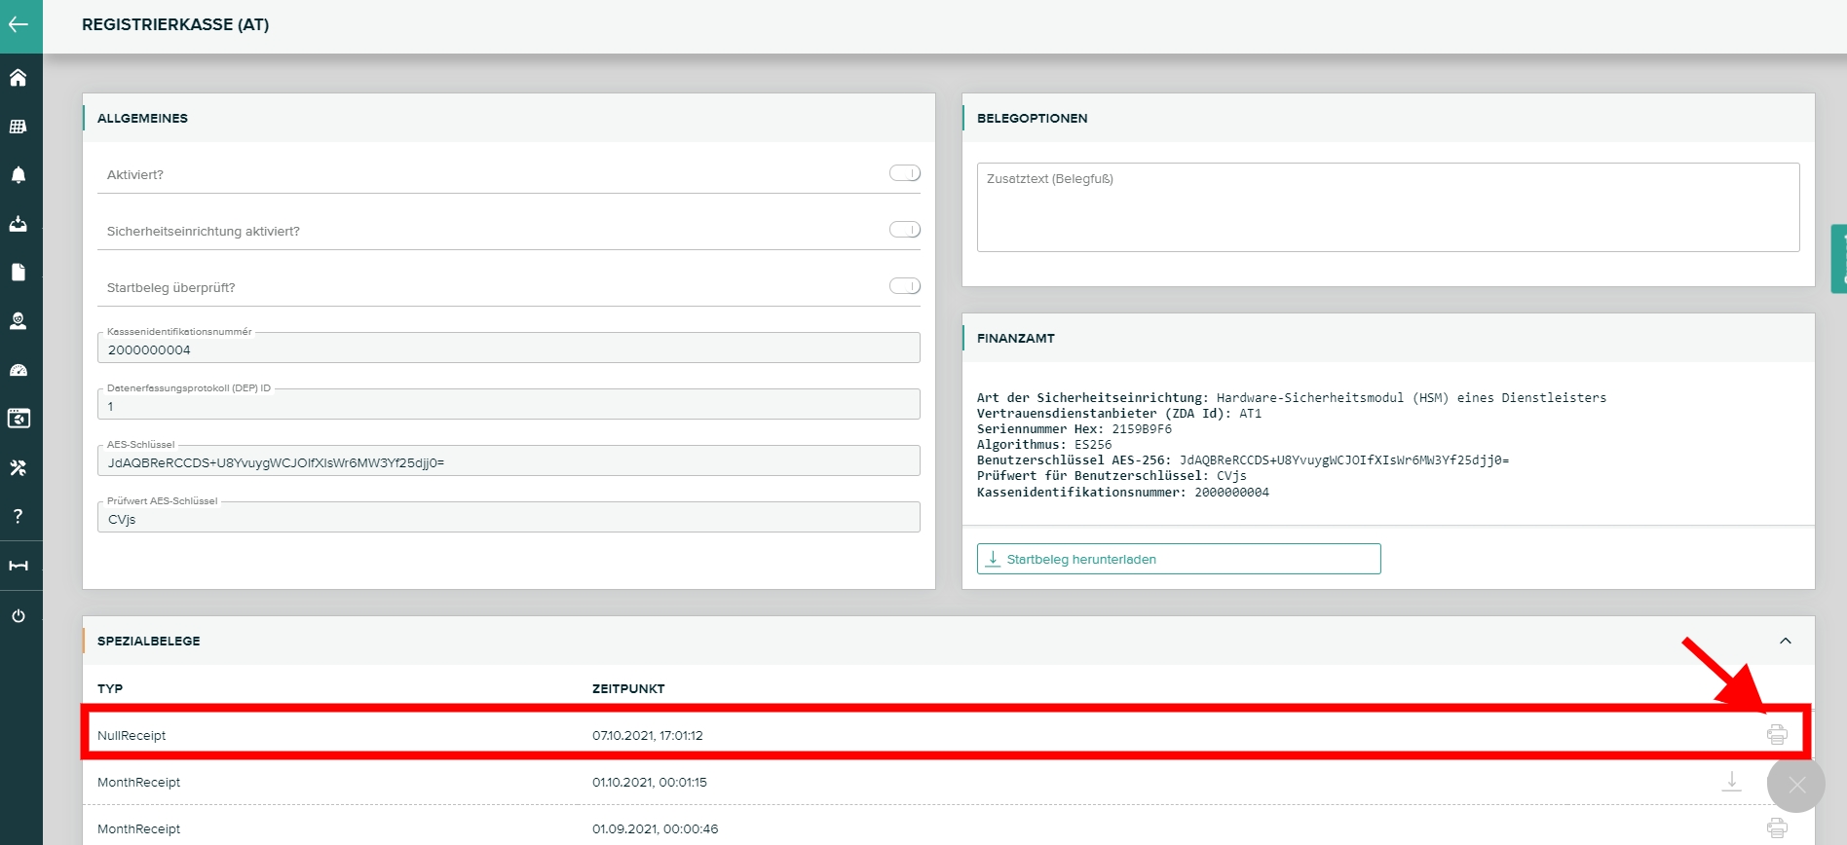The width and height of the screenshot is (1847, 845).
Task: Print the NullReceipt from 07.10.2021
Action: 1777,735
